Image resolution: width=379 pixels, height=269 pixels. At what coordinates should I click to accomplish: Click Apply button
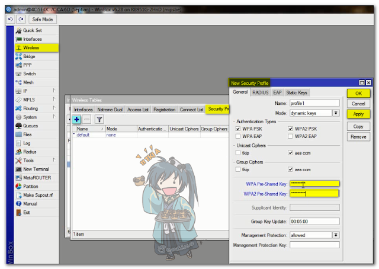[x=358, y=114]
